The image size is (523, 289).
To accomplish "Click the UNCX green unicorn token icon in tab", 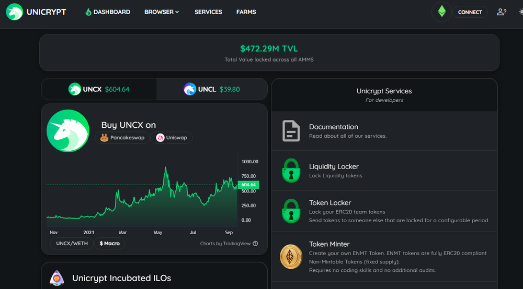I will pyautogui.click(x=75, y=89).
